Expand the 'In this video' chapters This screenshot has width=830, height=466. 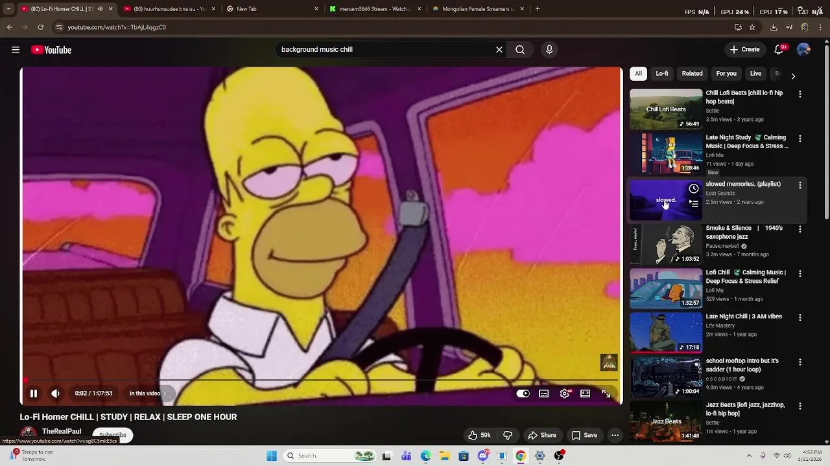pos(148,394)
